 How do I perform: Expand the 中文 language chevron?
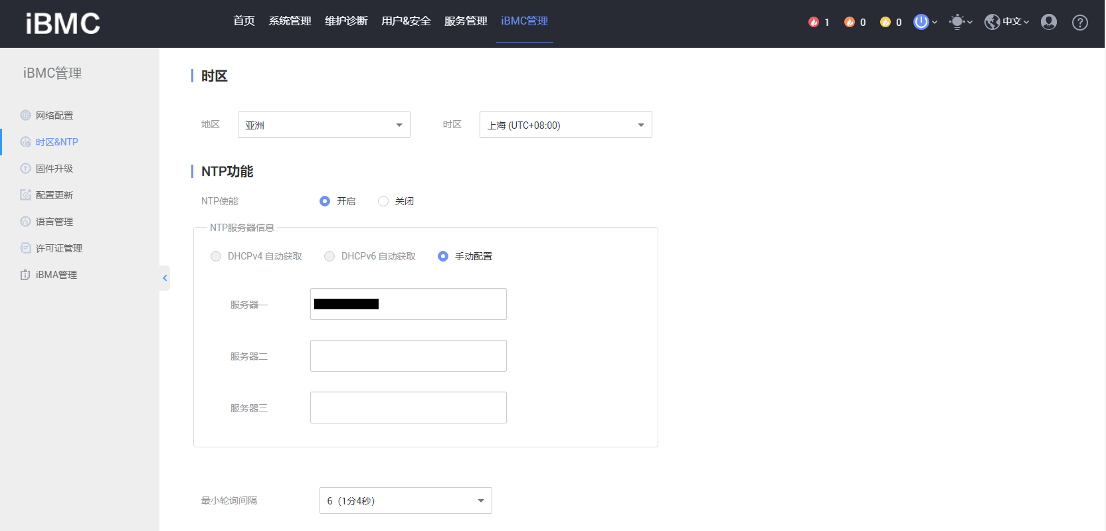pos(1026,22)
